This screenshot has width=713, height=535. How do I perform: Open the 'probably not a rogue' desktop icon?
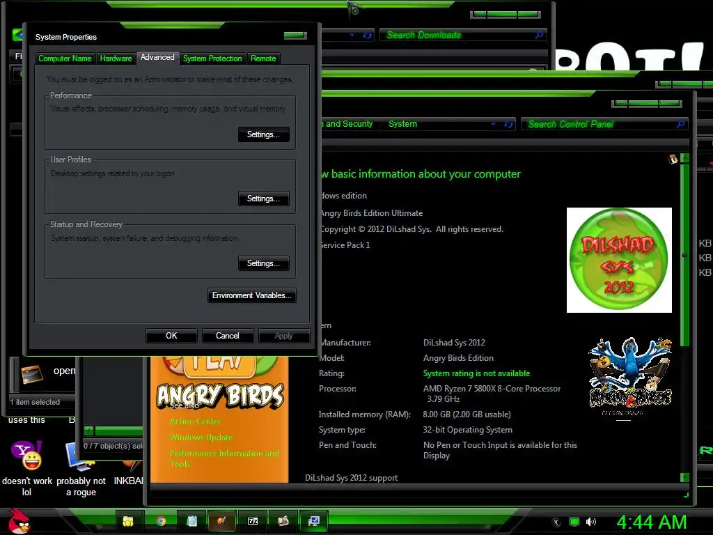(x=81, y=456)
